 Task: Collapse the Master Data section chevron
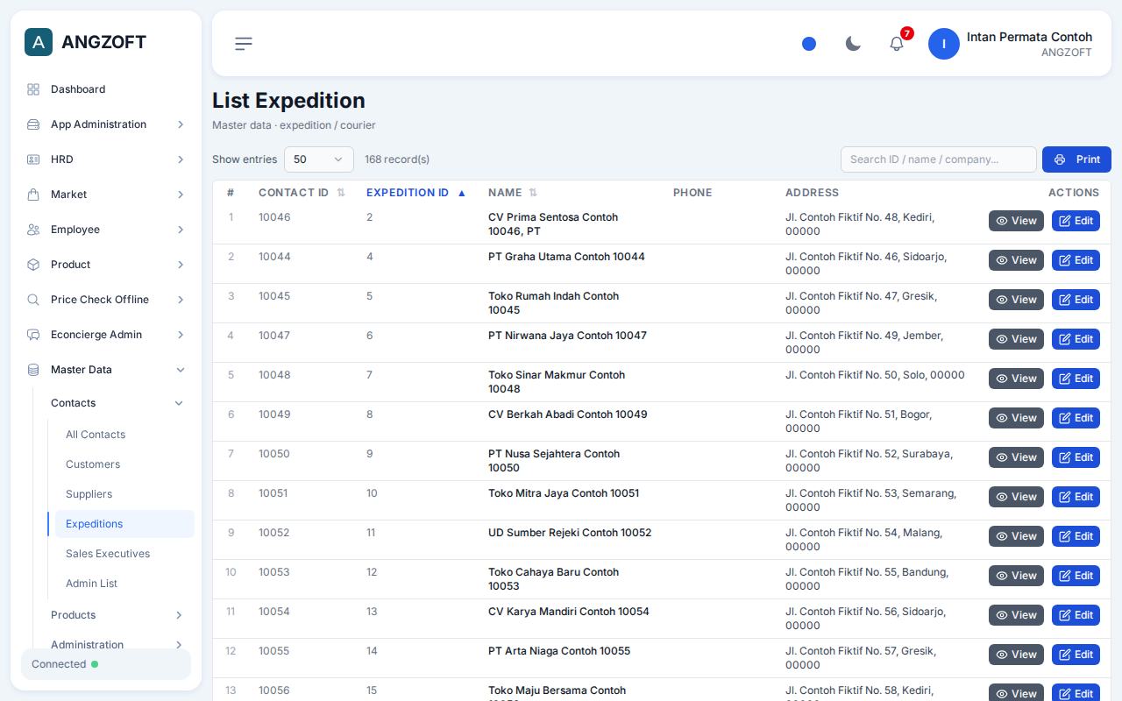181,370
